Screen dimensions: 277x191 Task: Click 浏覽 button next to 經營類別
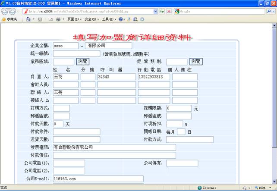(196, 62)
